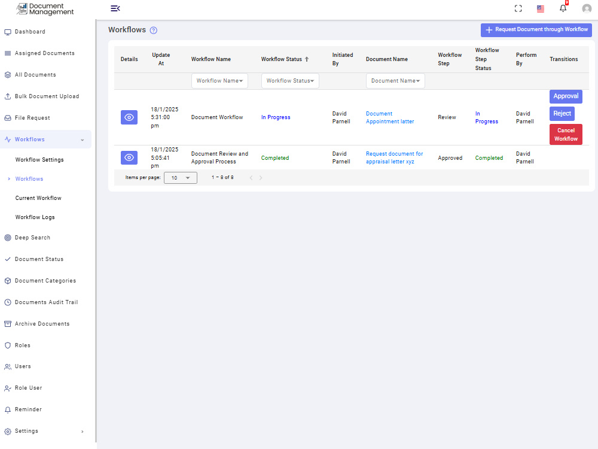Open Current Workflow
This screenshot has height=449, width=598.
tap(38, 198)
